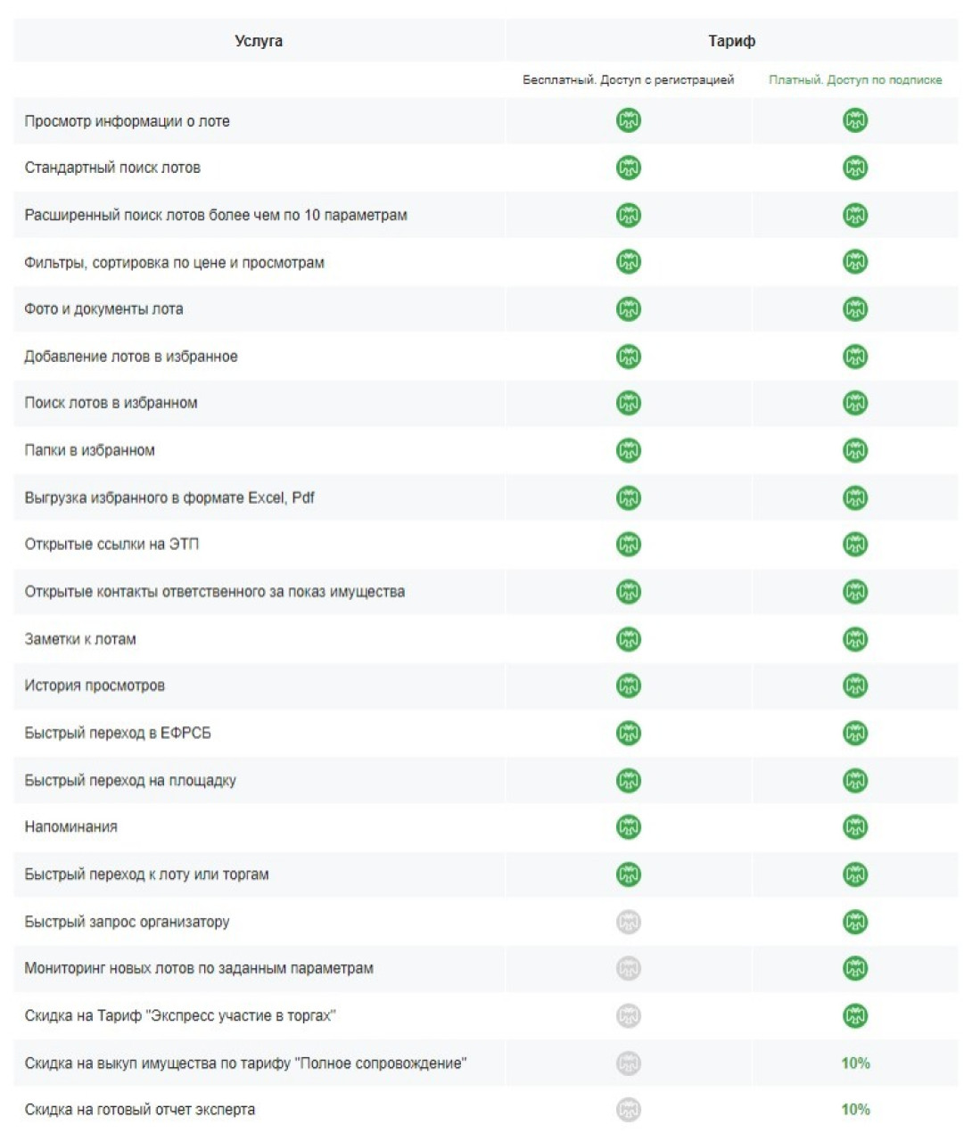Select the Бесплатный. Доступ с регистрацией header
The image size is (972, 1141).
click(x=629, y=80)
